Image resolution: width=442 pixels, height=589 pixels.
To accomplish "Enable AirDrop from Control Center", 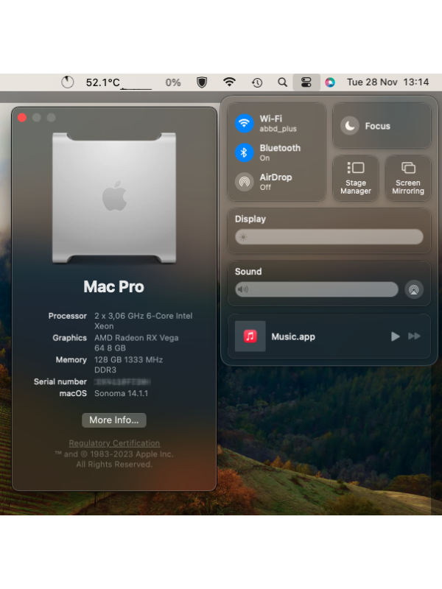I will [x=245, y=182].
